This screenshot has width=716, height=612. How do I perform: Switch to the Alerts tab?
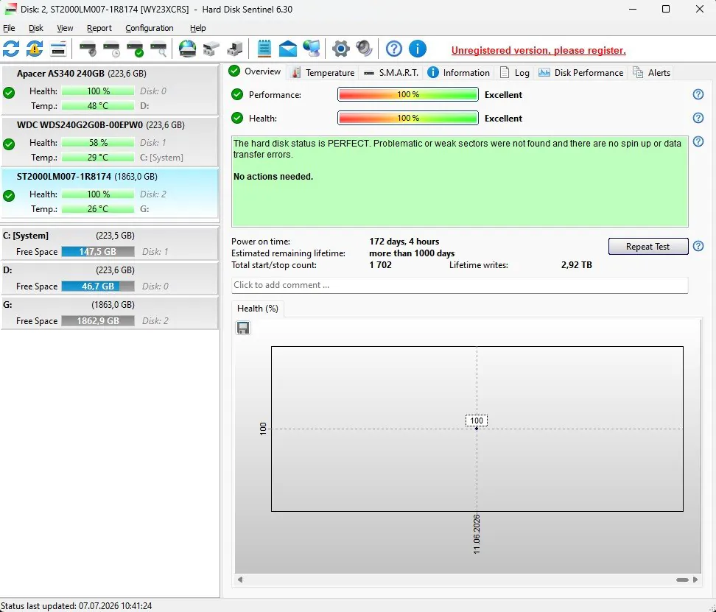(651, 73)
